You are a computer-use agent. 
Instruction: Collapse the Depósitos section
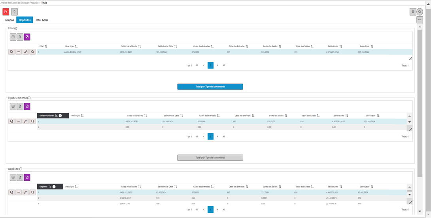[x=21, y=169]
